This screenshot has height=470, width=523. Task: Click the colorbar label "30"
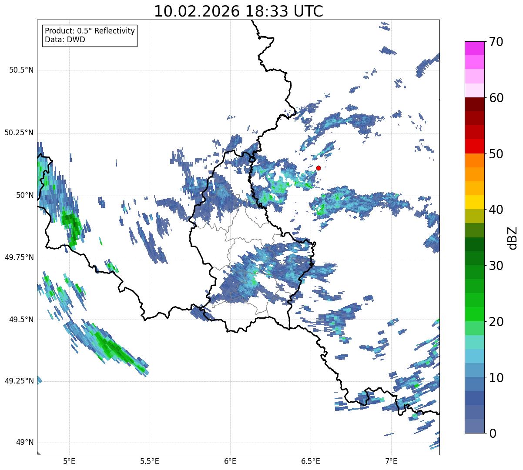pos(496,266)
